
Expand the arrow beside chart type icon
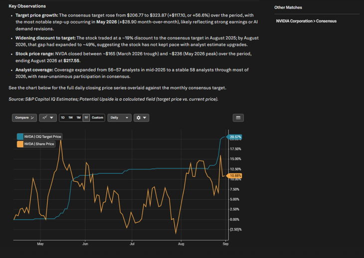[51, 118]
